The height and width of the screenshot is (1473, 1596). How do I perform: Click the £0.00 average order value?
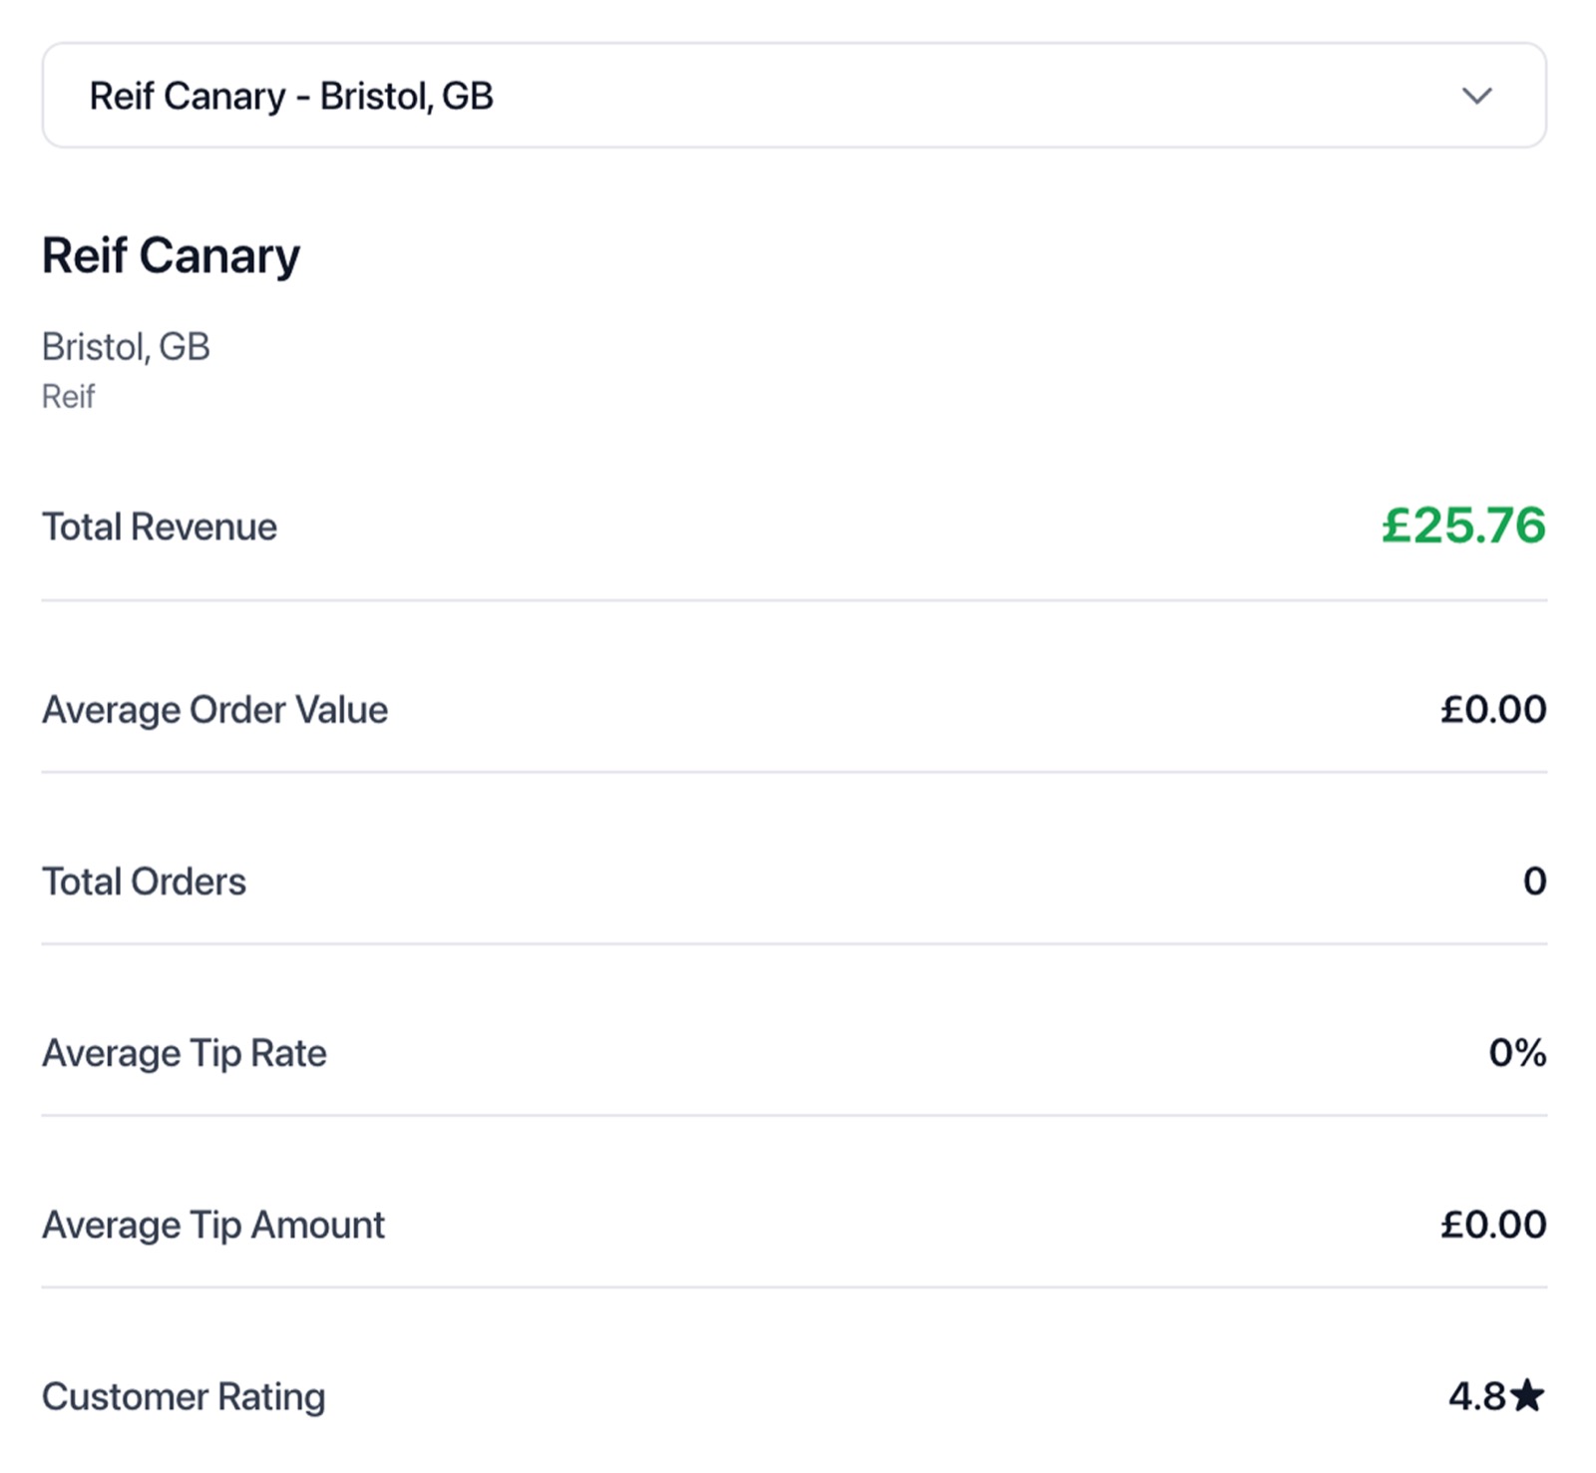[x=1493, y=710]
